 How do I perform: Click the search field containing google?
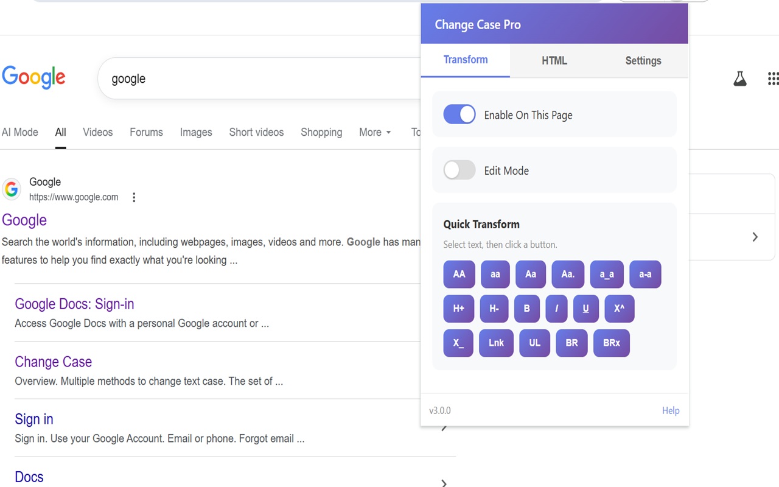coord(259,79)
